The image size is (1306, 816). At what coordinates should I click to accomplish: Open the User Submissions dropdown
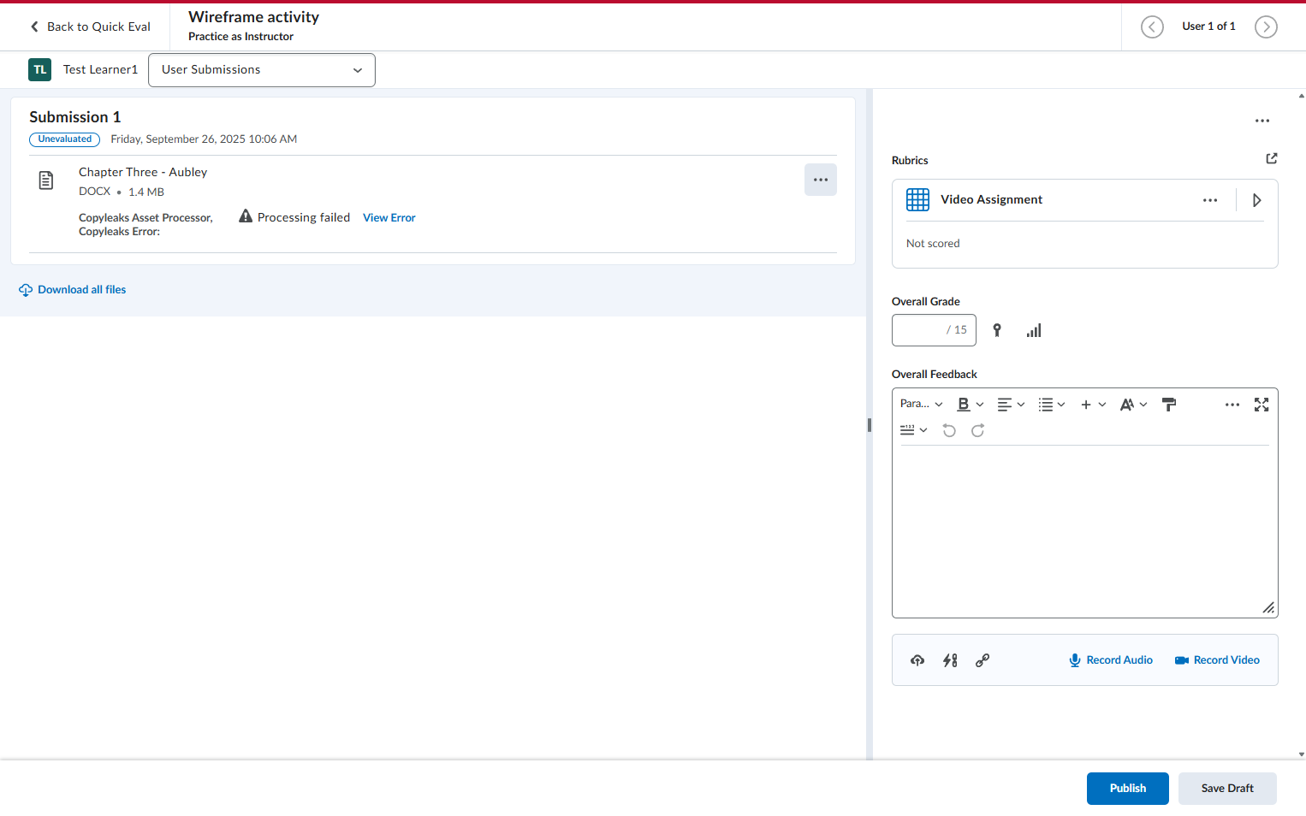tap(262, 70)
